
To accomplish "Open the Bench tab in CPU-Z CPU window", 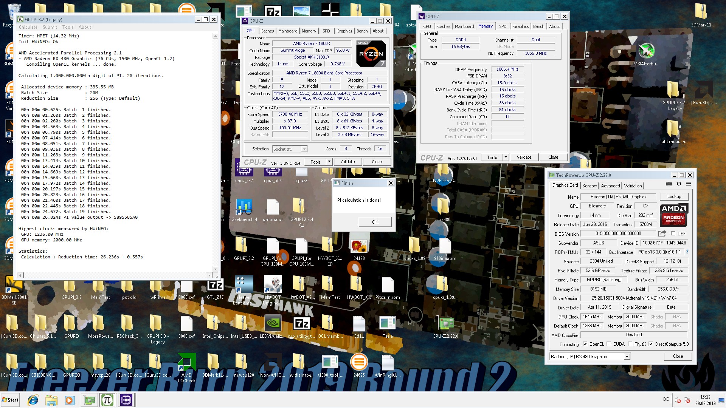I will click(362, 31).
